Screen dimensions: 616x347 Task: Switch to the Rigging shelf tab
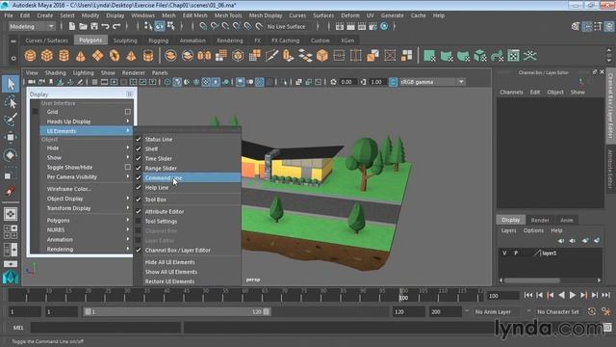click(158, 40)
